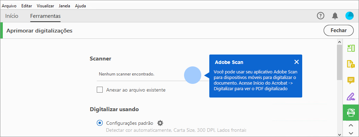Close the Adobe Scan tooltip
359x137 pixels.
tap(297, 62)
